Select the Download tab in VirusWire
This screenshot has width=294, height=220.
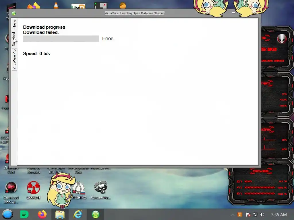tap(14, 39)
